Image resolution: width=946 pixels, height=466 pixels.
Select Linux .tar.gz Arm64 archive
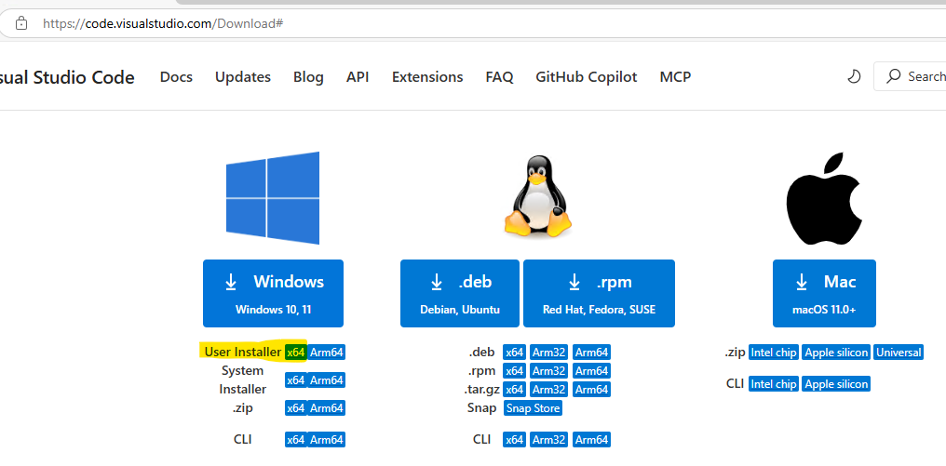coord(591,390)
